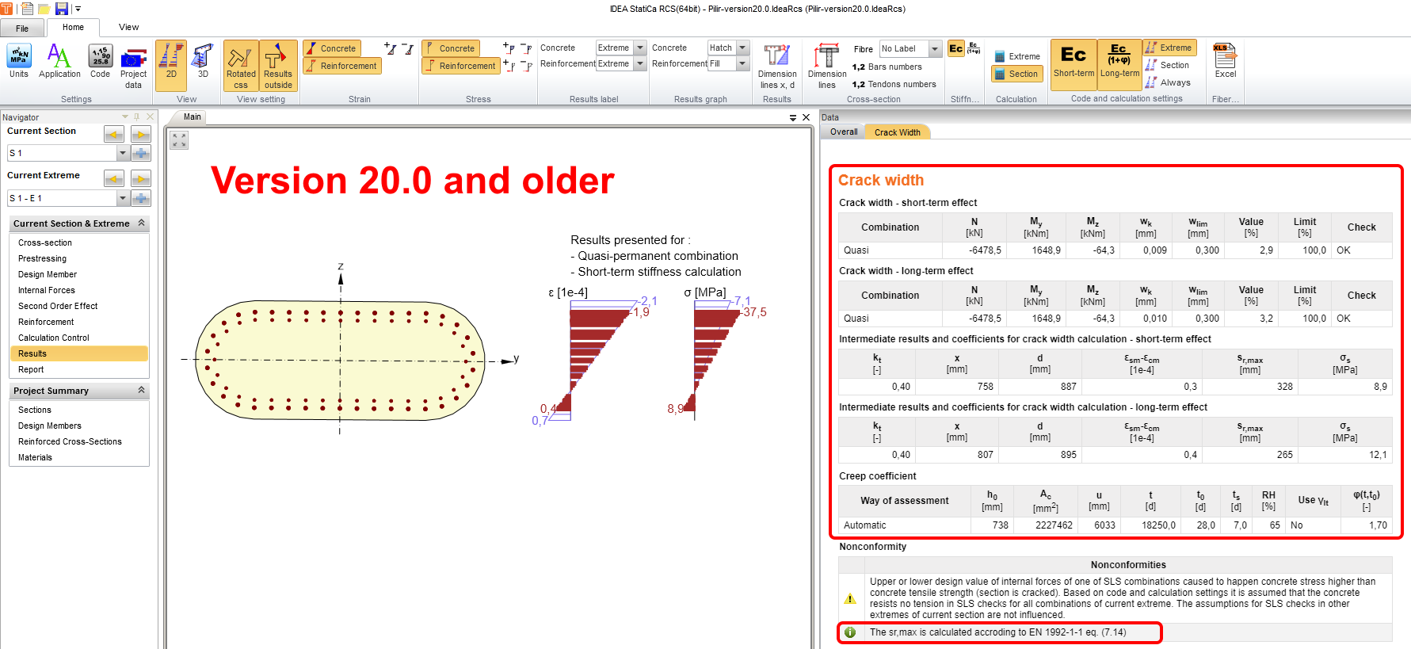Select Long-term stiffness calculation
Image resolution: width=1411 pixels, height=649 pixels.
click(x=1119, y=61)
